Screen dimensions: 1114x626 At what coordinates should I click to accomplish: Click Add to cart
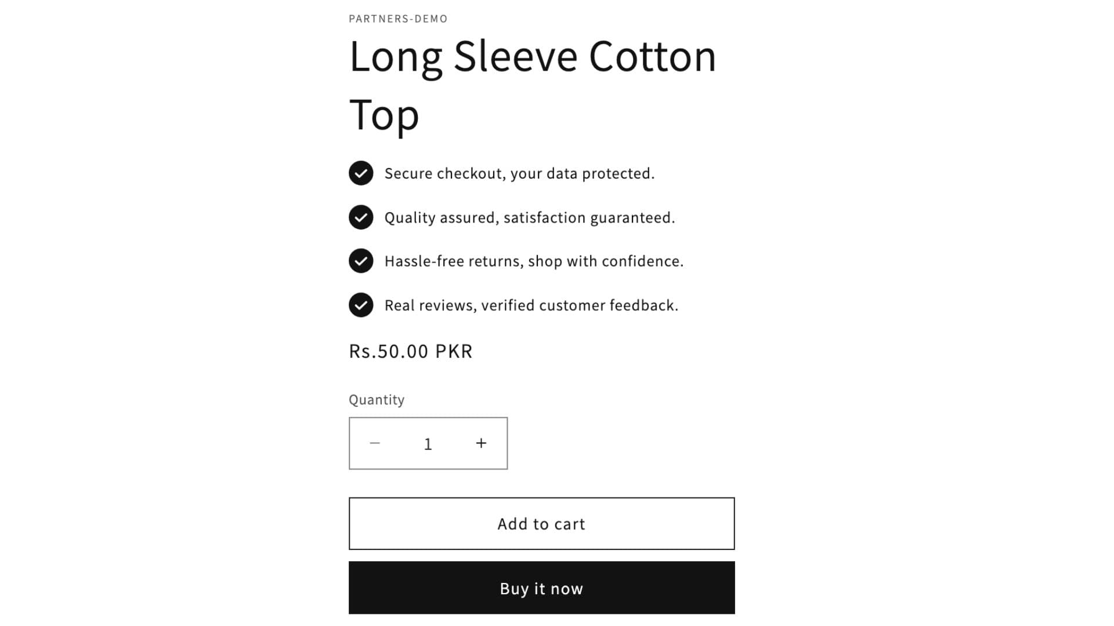(540, 523)
